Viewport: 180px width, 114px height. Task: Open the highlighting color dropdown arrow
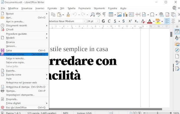(x=162, y=21)
